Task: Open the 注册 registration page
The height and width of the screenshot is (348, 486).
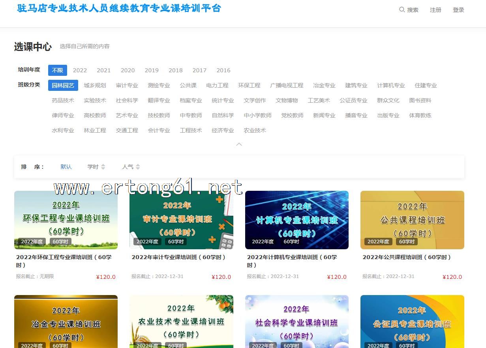Action: point(435,10)
